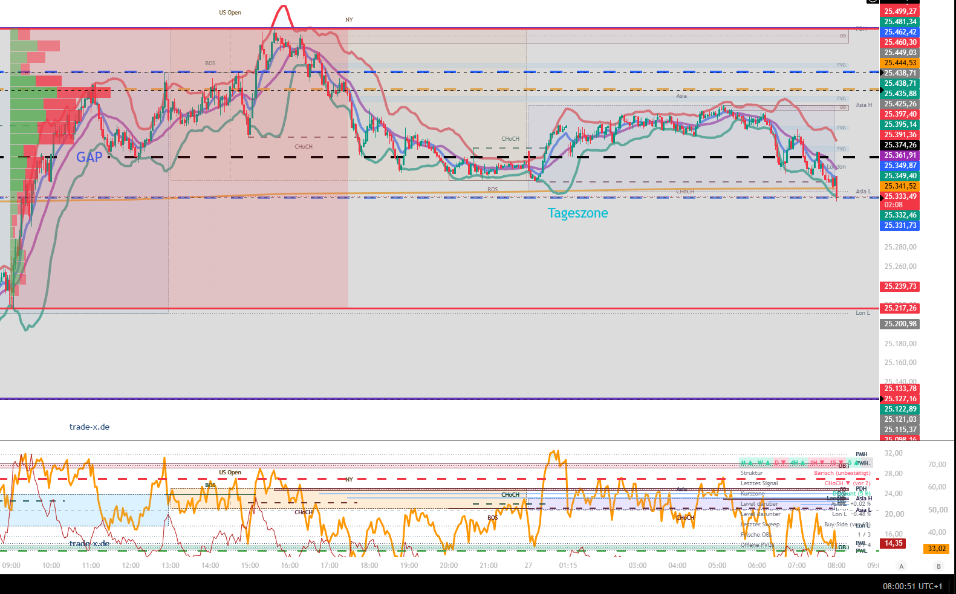This screenshot has height=594, width=956.
Task: Click the 15:00 time axis label
Action: click(x=250, y=566)
